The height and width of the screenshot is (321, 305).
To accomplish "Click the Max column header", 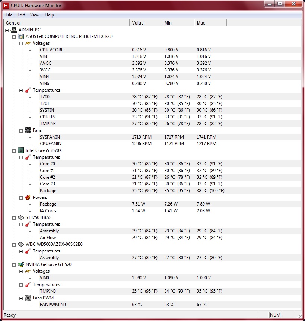I will coord(210,23).
